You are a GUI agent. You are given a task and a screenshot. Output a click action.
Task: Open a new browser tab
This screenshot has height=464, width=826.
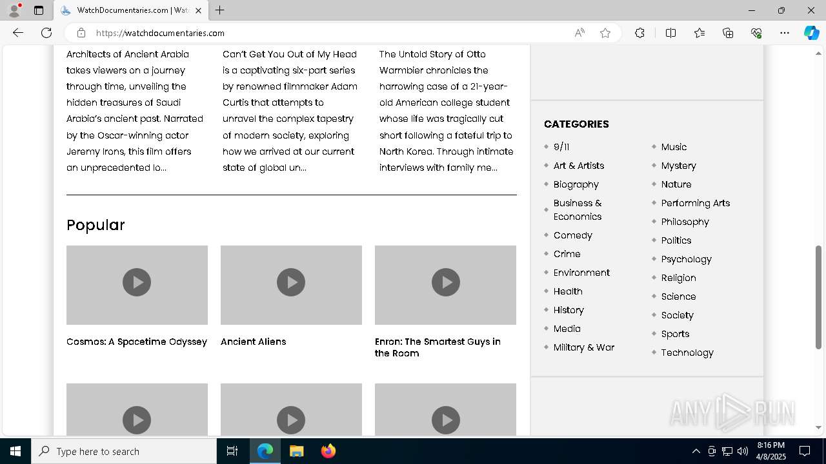(220, 10)
